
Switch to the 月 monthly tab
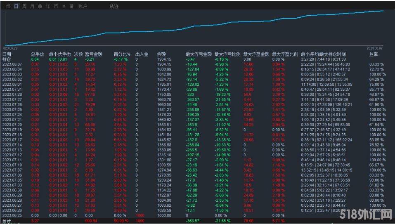pos(32,7)
